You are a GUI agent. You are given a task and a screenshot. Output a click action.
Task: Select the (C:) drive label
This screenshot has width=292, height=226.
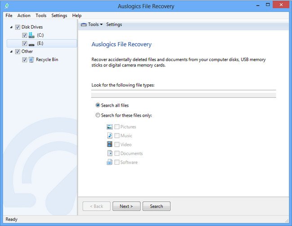tap(40, 35)
